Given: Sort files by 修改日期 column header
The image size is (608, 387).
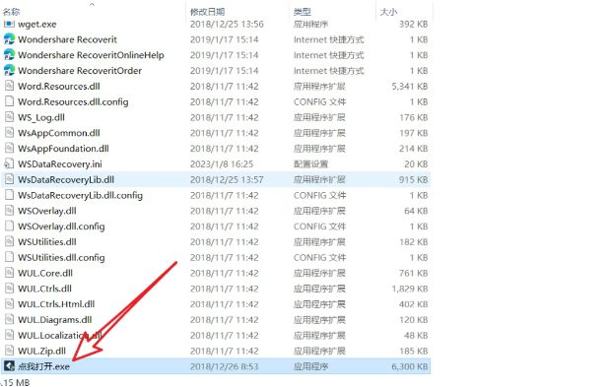Looking at the screenshot, I should 208,12.
